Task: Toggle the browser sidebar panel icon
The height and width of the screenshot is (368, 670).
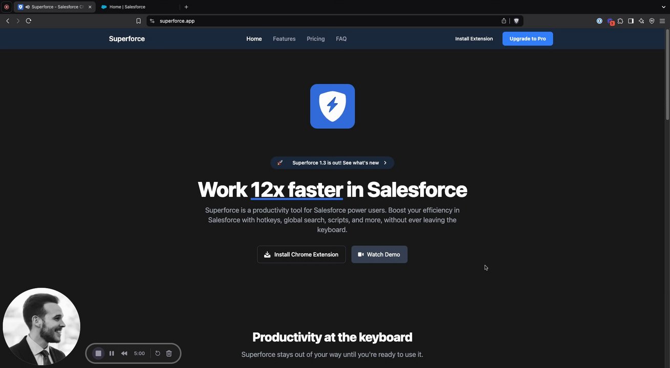Action: point(631,21)
